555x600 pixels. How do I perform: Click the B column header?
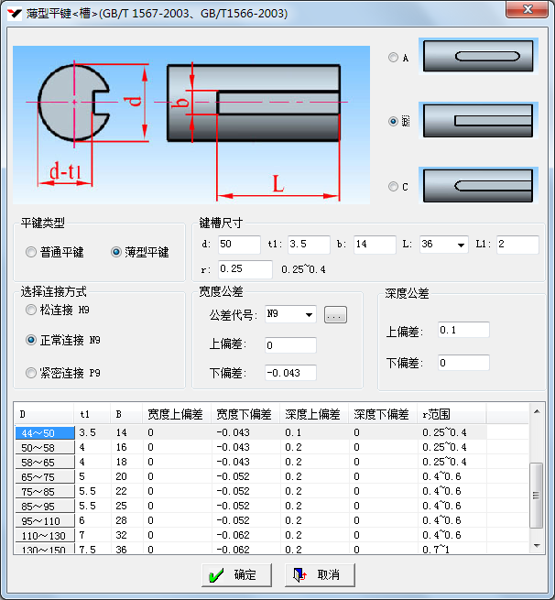tap(126, 414)
